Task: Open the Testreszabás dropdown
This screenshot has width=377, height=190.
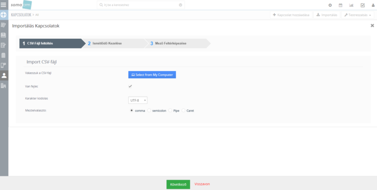Action: tap(357, 15)
